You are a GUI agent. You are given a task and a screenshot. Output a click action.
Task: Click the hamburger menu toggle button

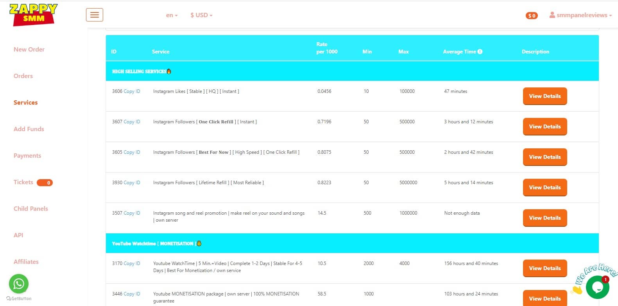[95, 15]
